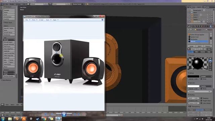Image resolution: width=215 pixels, height=121 pixels.
Task: Toggle Camera visibility eye in outliner
Action: click(208, 15)
